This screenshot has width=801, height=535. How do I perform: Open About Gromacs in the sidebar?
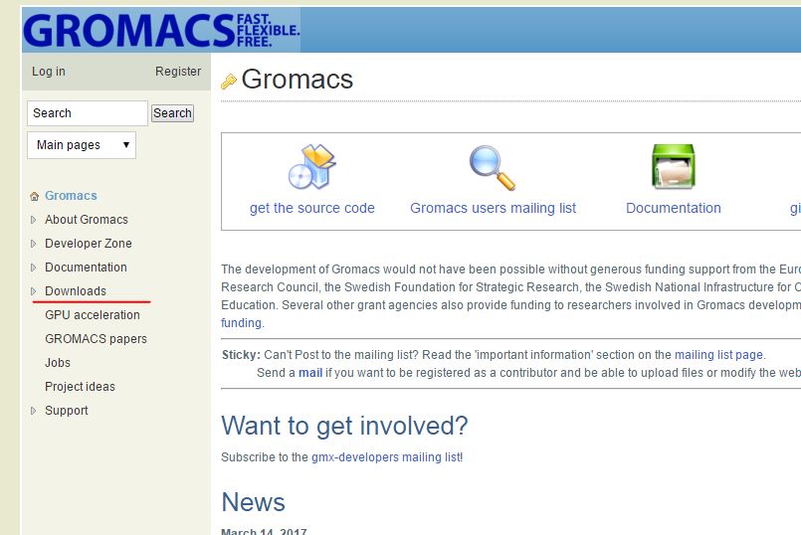click(x=87, y=220)
